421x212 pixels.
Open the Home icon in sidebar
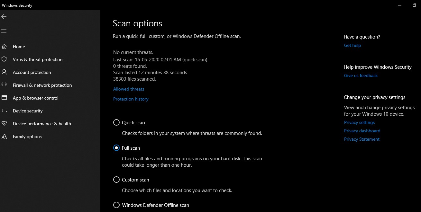point(4,47)
